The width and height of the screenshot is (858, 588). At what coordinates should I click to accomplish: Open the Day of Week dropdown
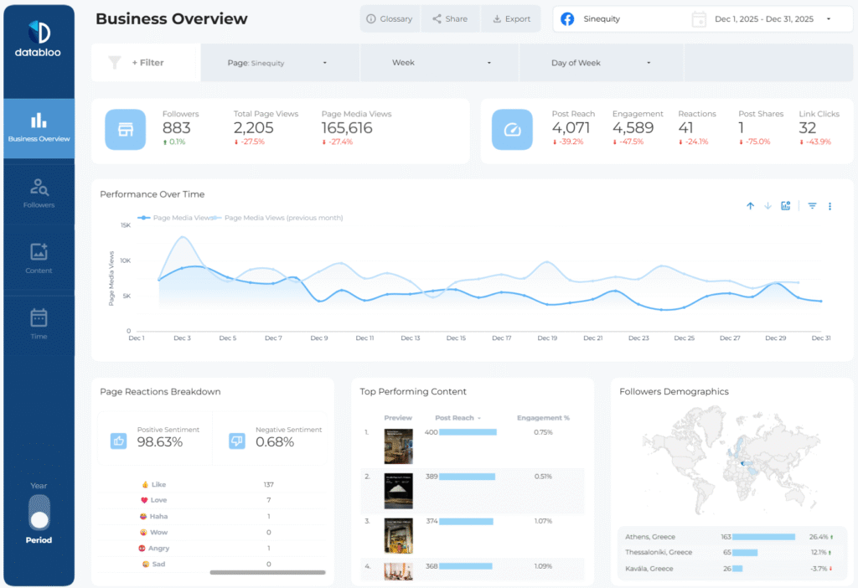click(x=600, y=63)
